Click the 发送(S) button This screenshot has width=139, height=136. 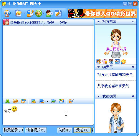[x=82, y=130]
